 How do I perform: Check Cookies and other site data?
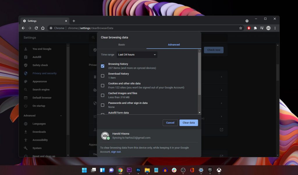pos(103,86)
